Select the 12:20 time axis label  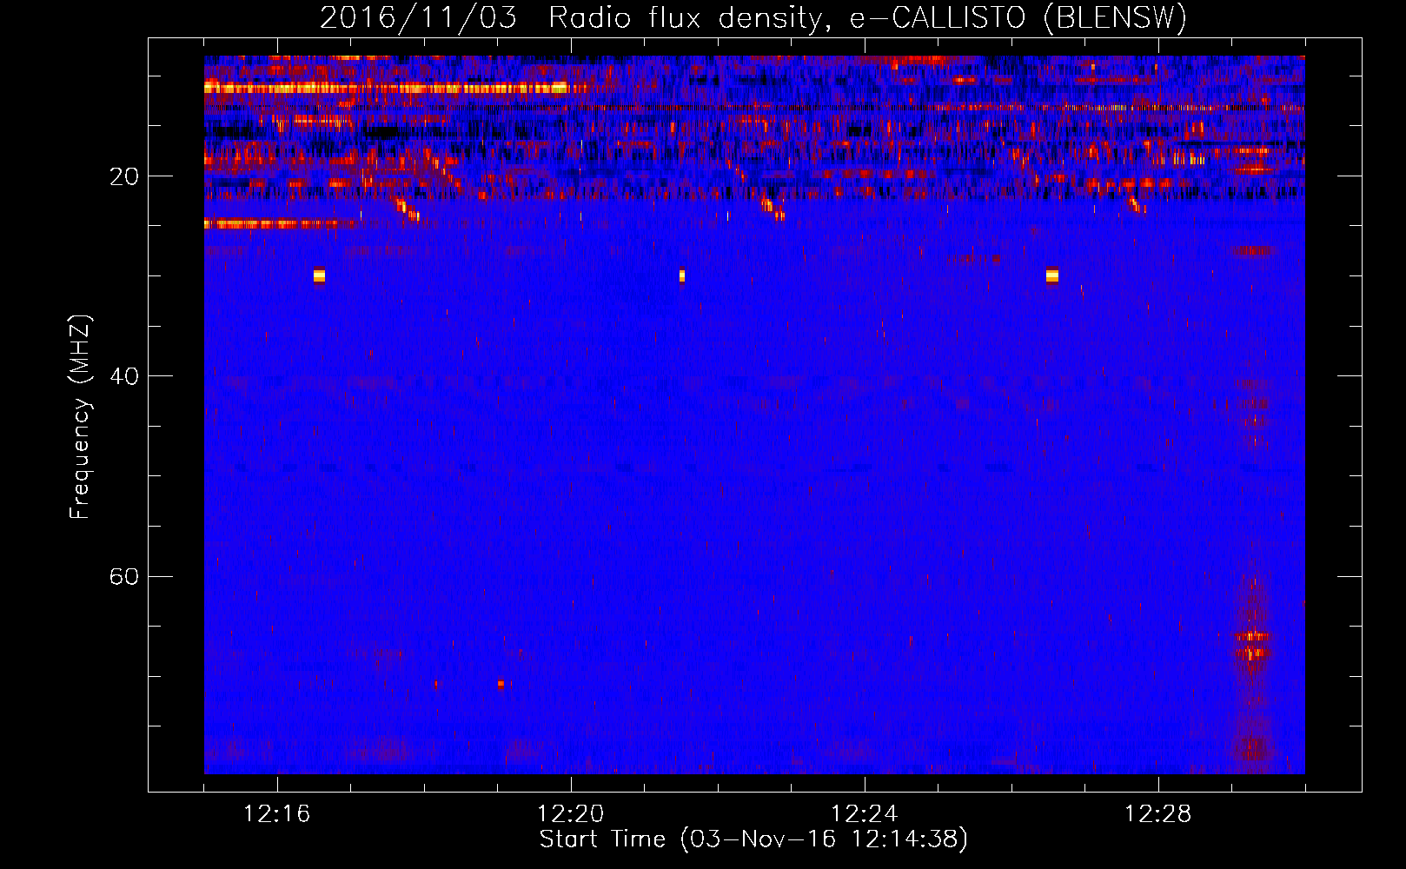pyautogui.click(x=570, y=814)
